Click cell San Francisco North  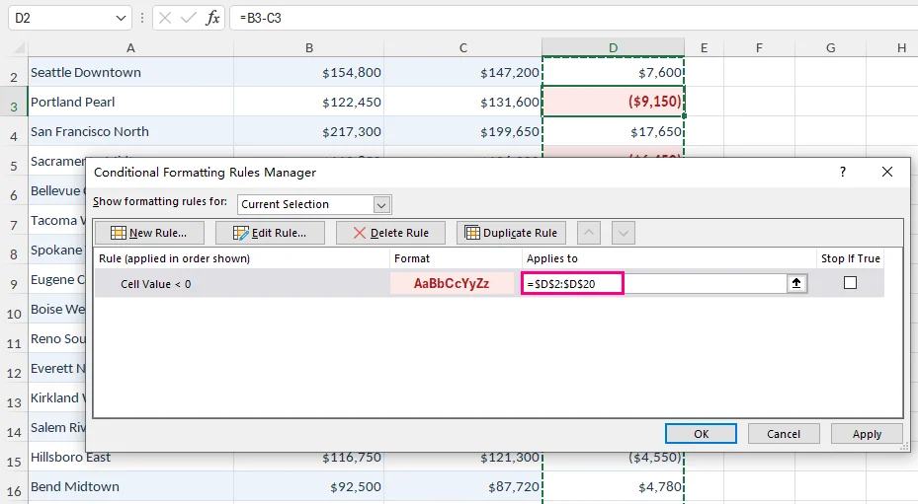(x=130, y=131)
